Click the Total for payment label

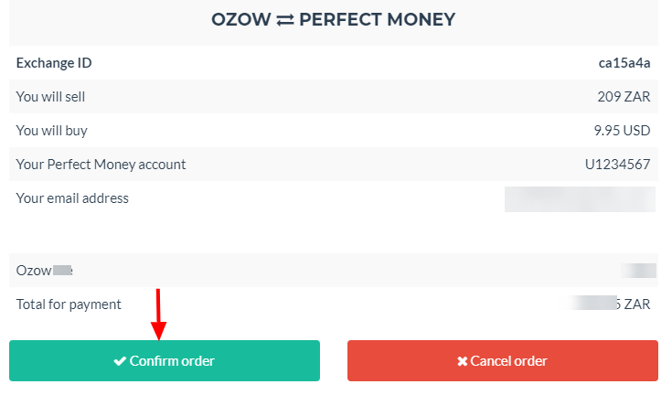[69, 304]
